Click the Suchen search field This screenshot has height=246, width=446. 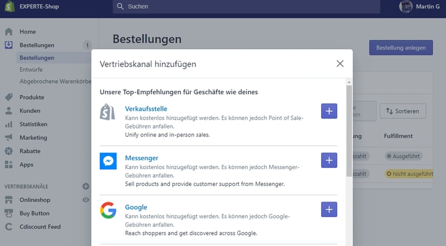coord(245,7)
